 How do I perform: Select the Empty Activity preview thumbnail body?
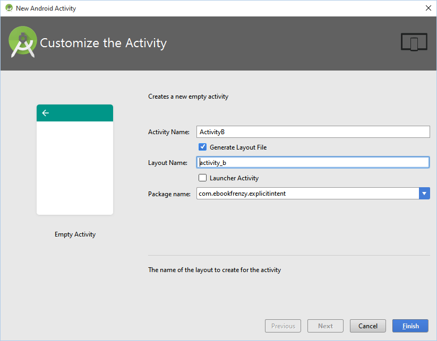click(75, 168)
